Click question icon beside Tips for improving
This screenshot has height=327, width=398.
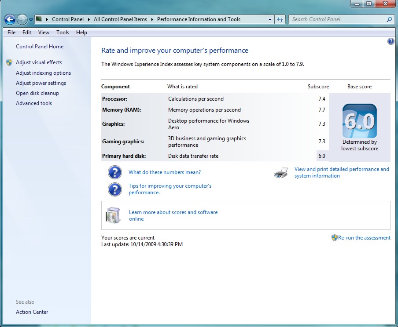click(115, 189)
